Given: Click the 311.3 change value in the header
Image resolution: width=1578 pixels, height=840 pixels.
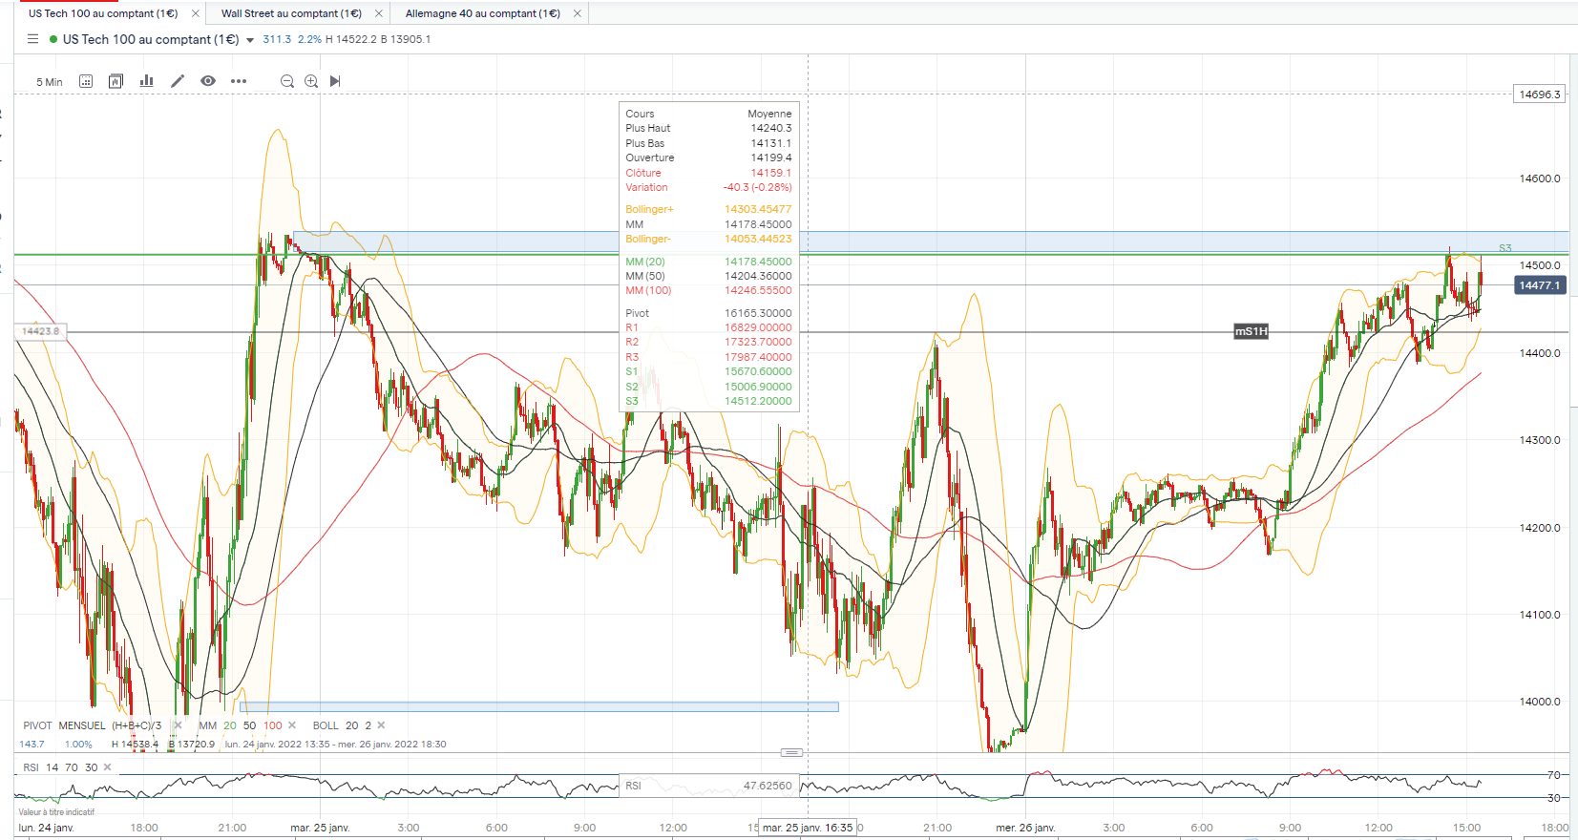Looking at the screenshot, I should pos(277,39).
